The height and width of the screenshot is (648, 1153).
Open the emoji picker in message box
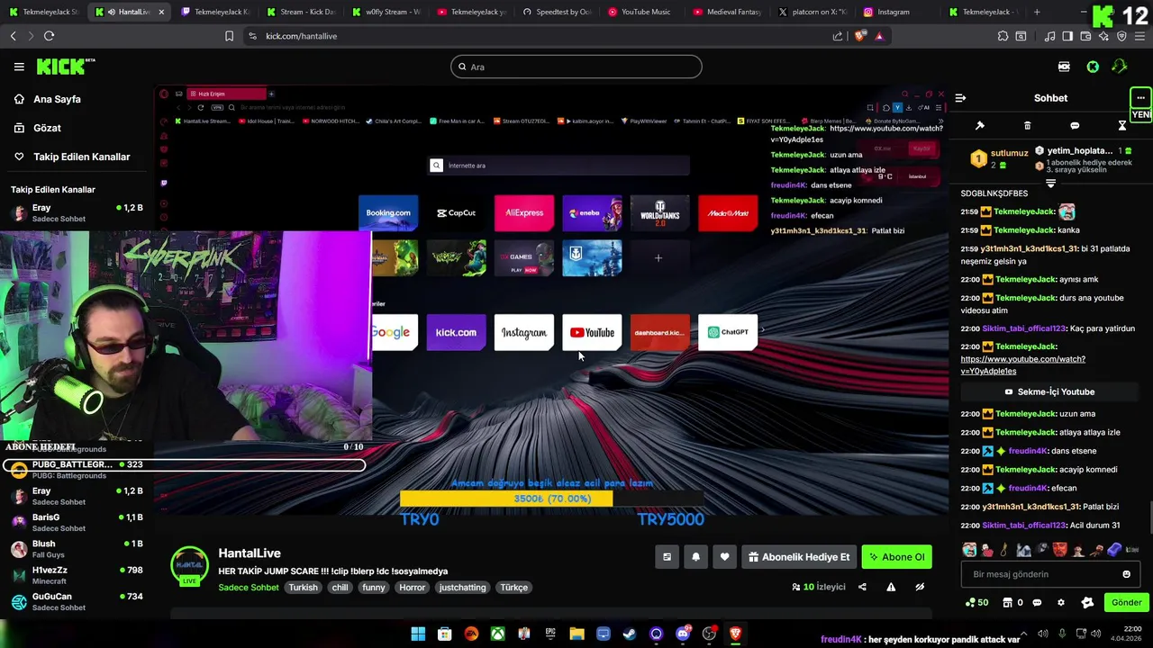click(1126, 574)
